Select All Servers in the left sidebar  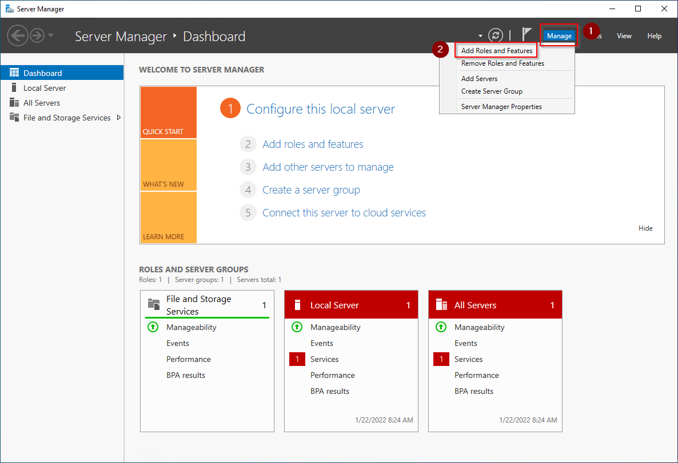click(x=42, y=103)
